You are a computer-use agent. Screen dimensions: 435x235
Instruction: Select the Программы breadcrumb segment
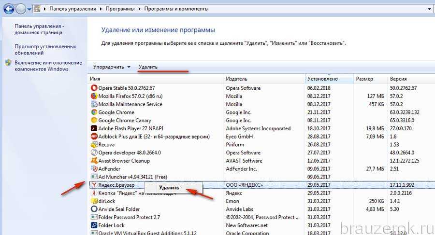click(120, 9)
